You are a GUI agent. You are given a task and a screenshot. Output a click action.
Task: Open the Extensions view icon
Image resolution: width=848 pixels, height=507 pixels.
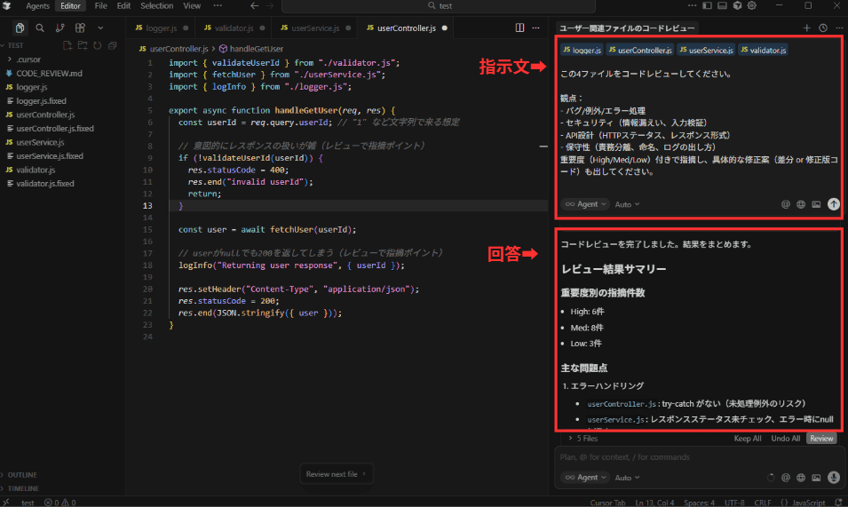click(80, 28)
